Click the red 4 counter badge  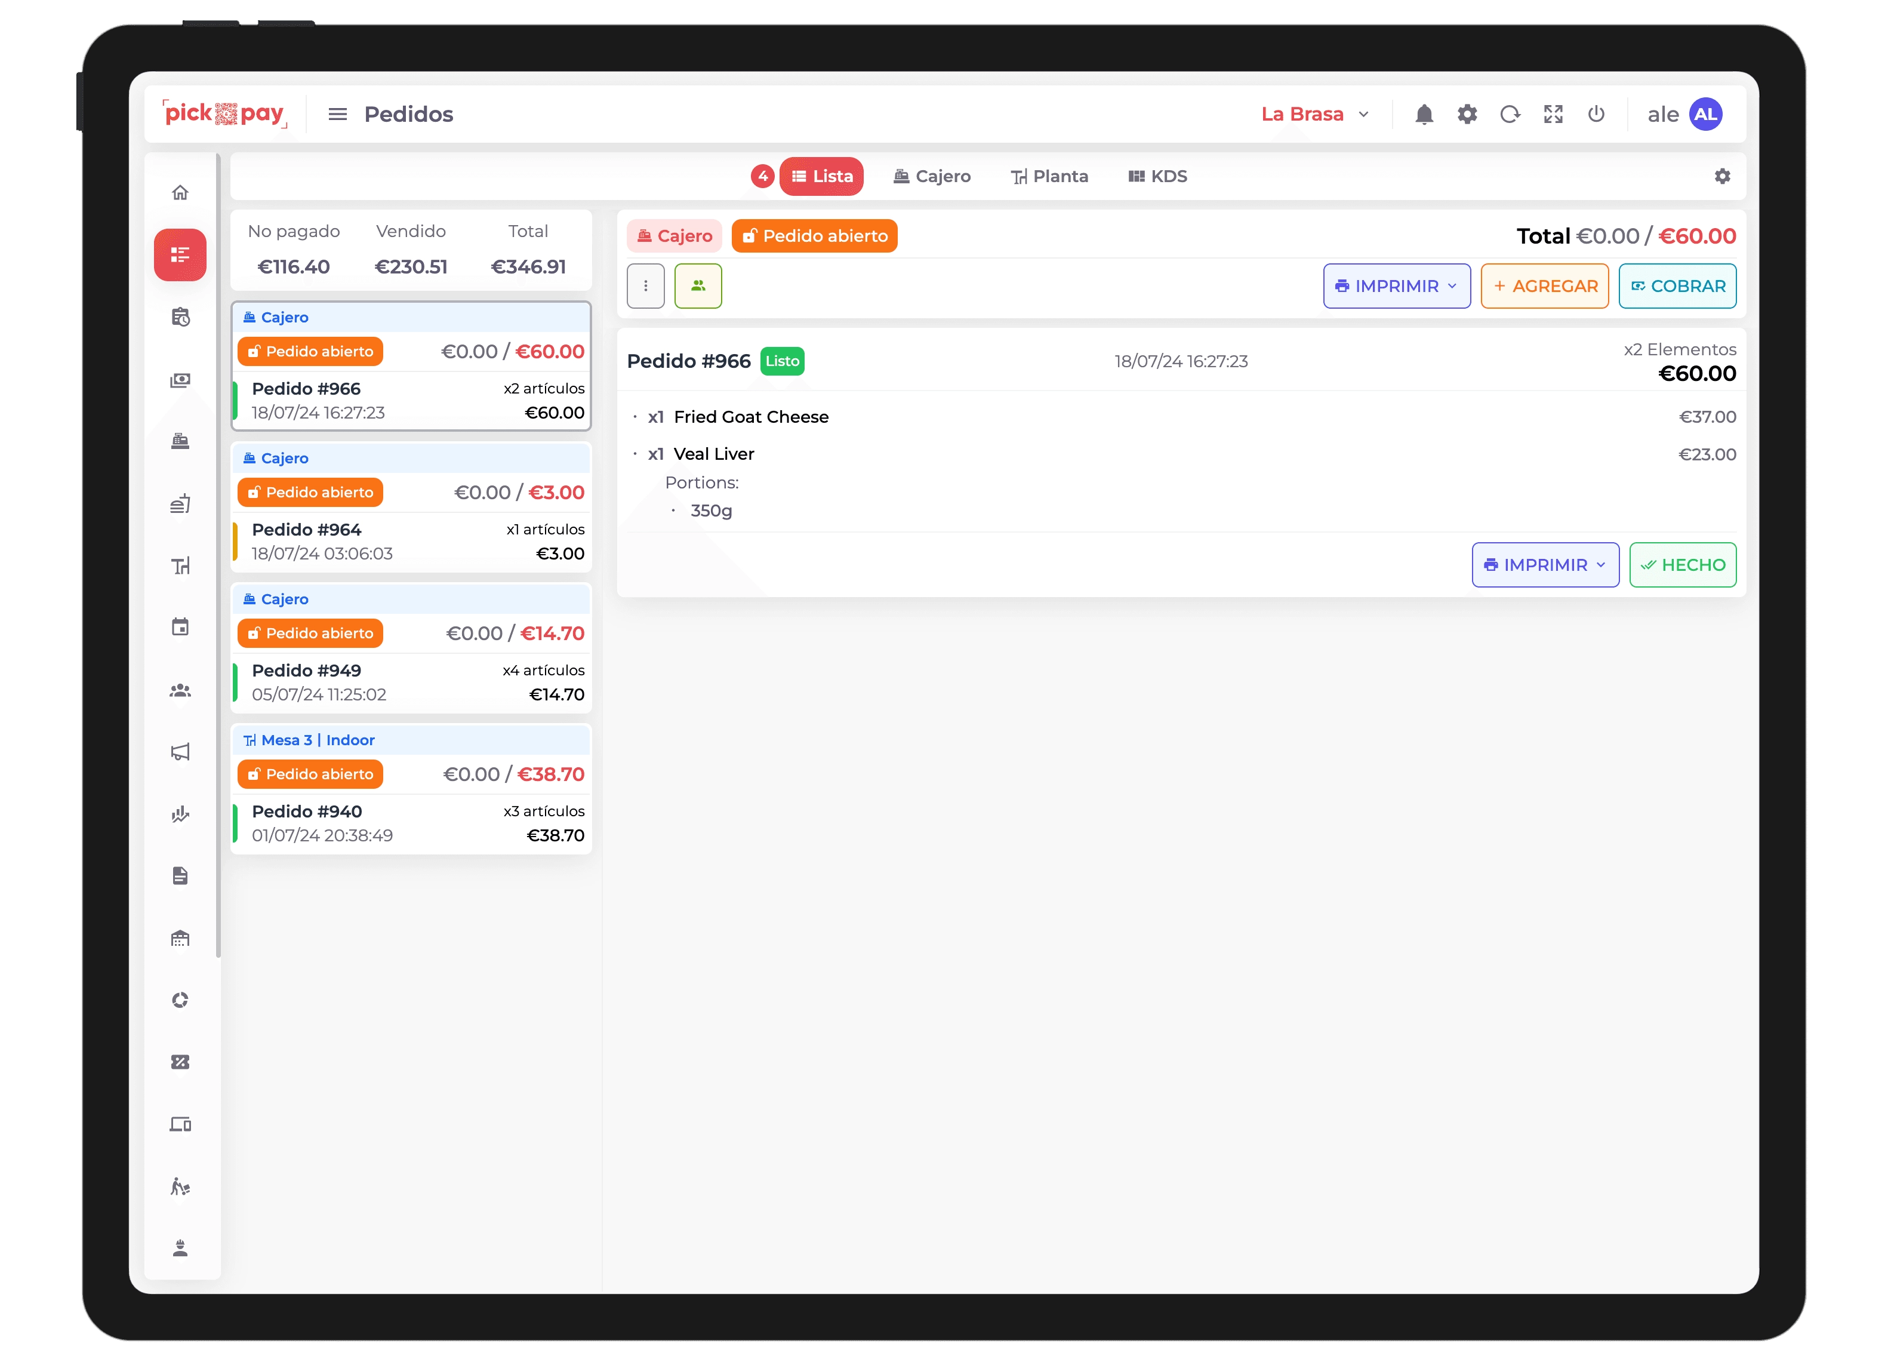click(x=762, y=176)
